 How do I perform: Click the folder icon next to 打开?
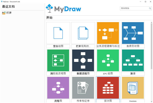pyautogui.click(x=4, y=13)
